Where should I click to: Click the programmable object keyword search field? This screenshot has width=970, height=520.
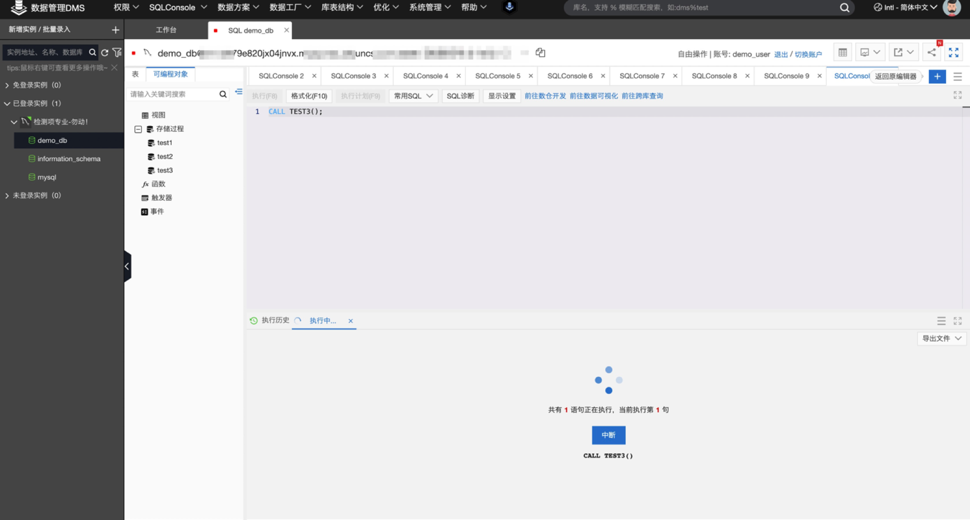[172, 94]
